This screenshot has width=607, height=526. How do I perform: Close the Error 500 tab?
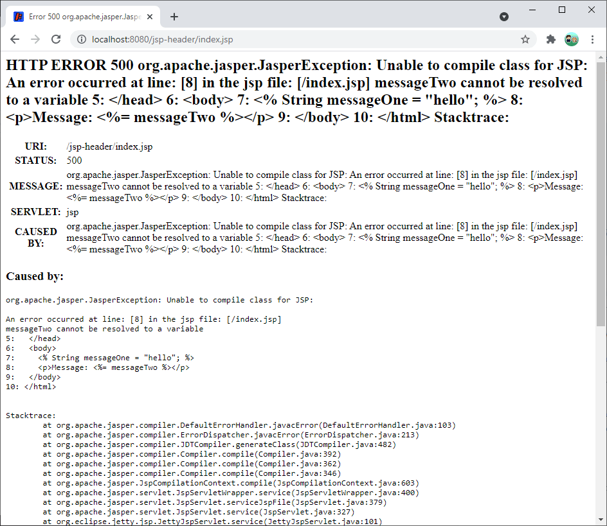(149, 17)
